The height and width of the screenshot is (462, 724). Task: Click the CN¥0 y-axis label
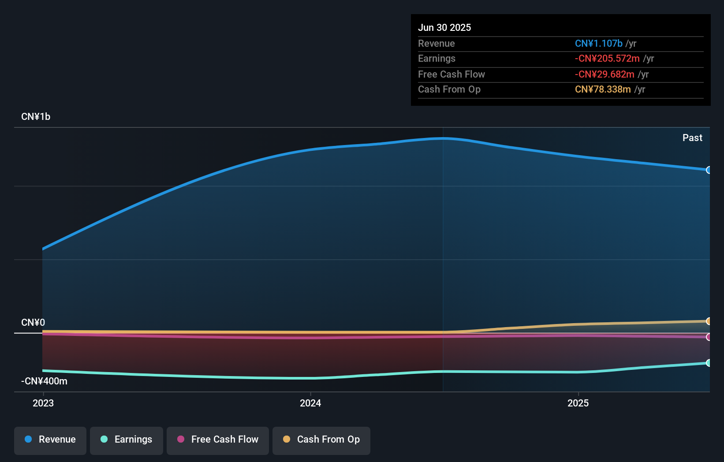click(33, 323)
